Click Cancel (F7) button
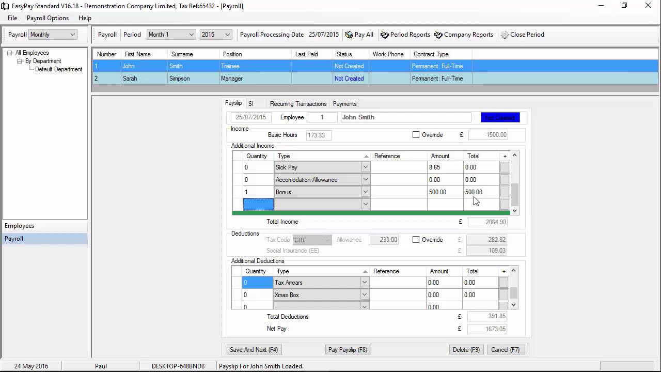Screen dimensions: 661x372 point(506,350)
